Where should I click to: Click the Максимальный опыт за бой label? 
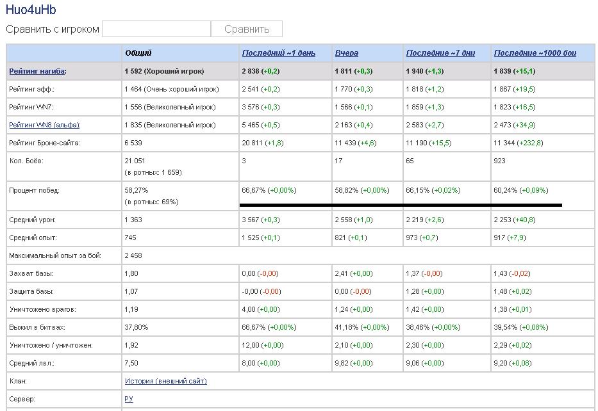(x=54, y=256)
